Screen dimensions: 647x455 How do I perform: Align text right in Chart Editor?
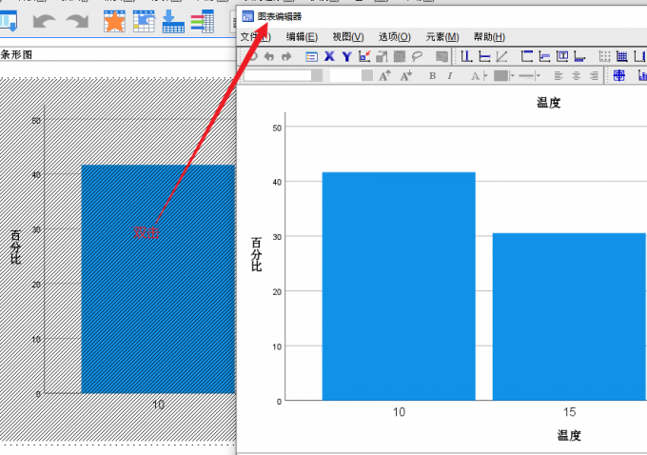(594, 75)
